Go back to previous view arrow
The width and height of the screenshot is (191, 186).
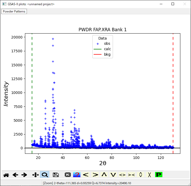click(x=15, y=175)
